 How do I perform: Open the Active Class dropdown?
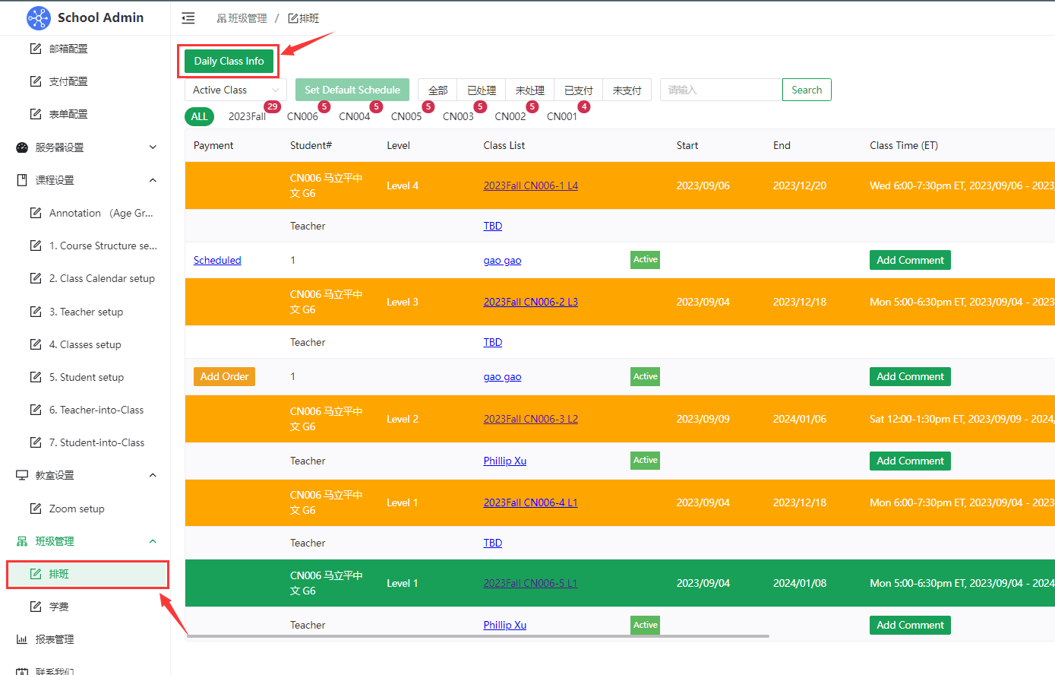(x=235, y=90)
